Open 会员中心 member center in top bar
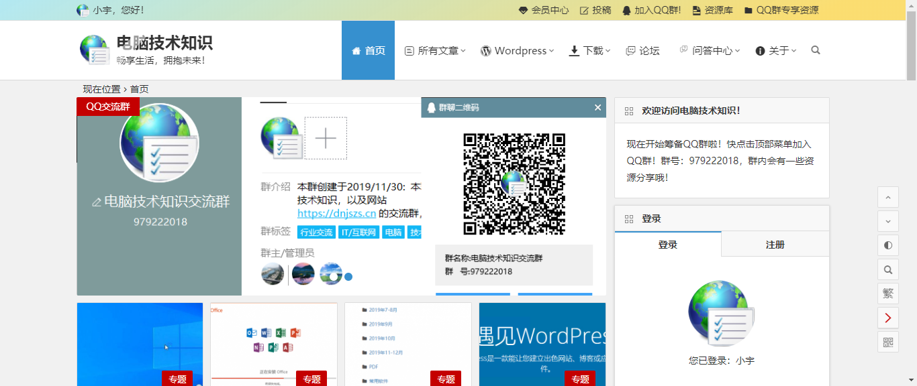This screenshot has width=917, height=386. (543, 10)
